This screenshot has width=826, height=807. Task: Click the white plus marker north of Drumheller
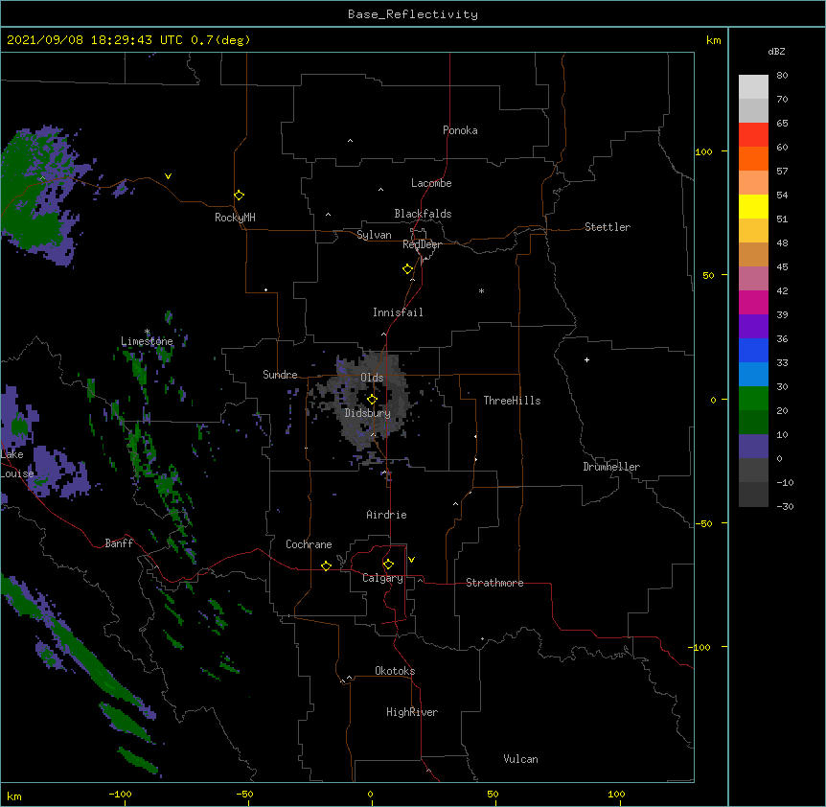point(586,359)
